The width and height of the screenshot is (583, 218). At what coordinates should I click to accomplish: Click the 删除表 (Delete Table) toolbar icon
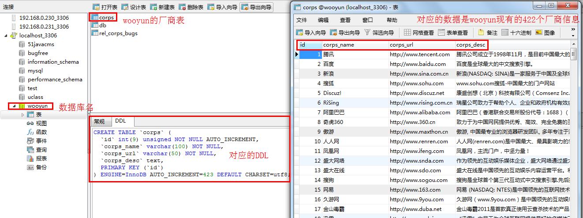[x=191, y=7]
